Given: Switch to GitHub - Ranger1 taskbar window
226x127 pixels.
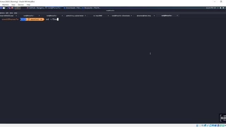Looking at the screenshot, I should 36,8.
